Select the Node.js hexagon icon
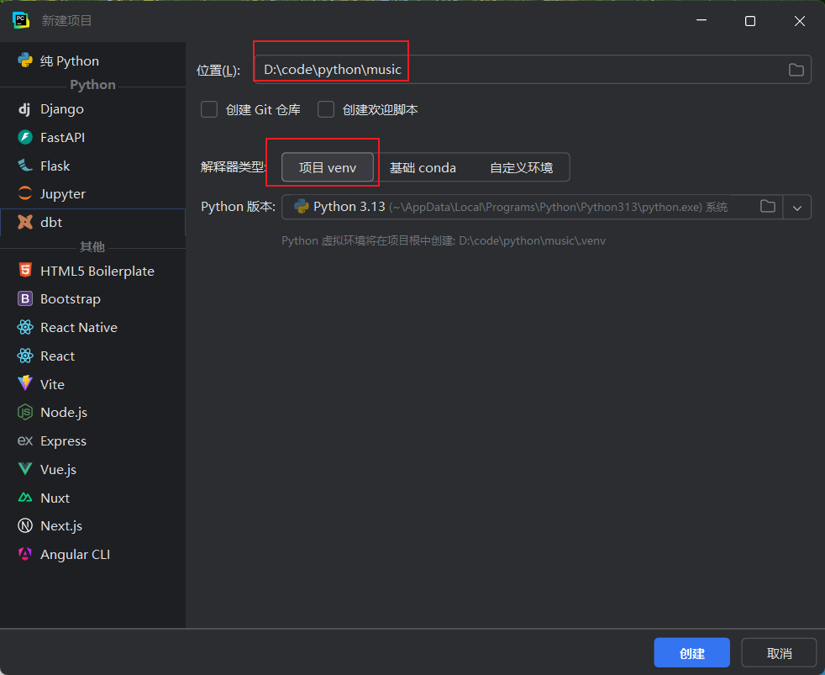Viewport: 825px width, 675px height. (x=24, y=412)
